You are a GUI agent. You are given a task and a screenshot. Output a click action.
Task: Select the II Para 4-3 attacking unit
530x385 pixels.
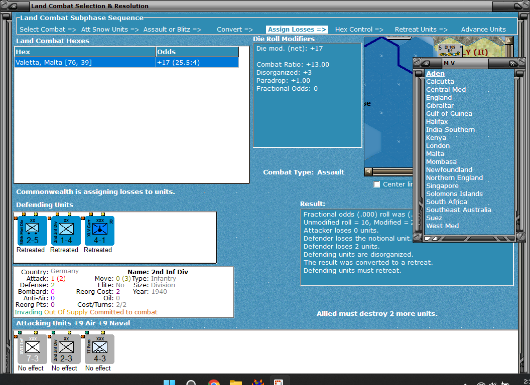(x=99, y=349)
